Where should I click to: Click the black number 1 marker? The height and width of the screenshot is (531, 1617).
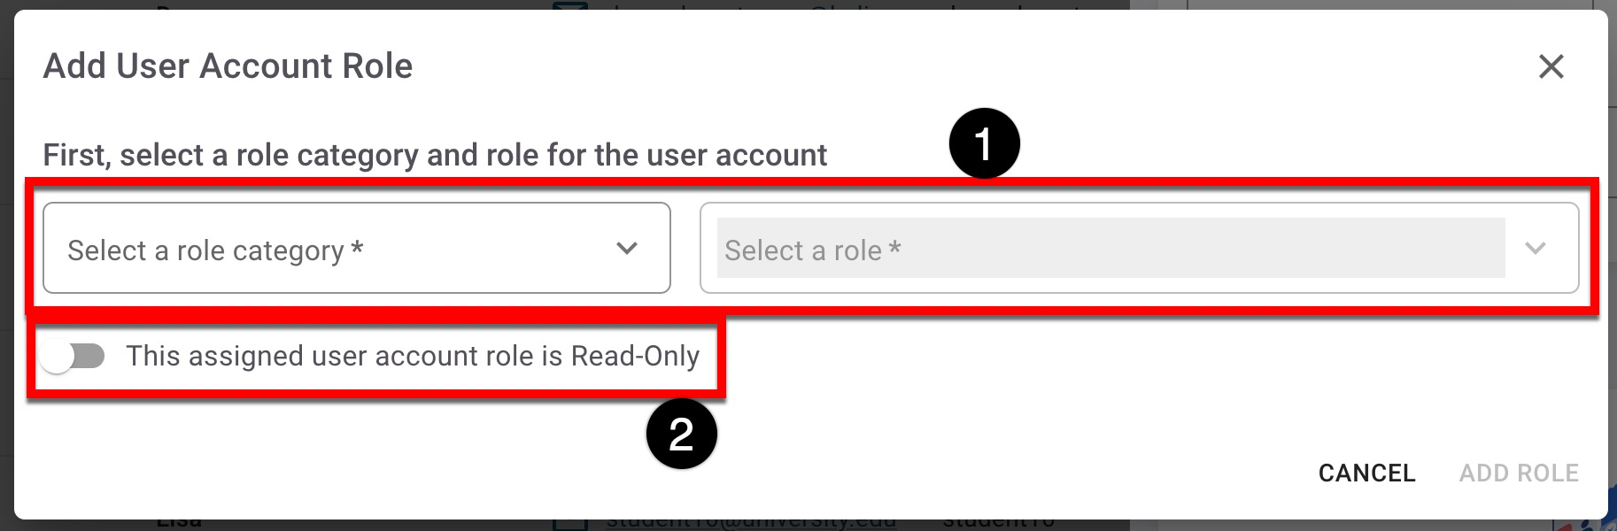[984, 144]
